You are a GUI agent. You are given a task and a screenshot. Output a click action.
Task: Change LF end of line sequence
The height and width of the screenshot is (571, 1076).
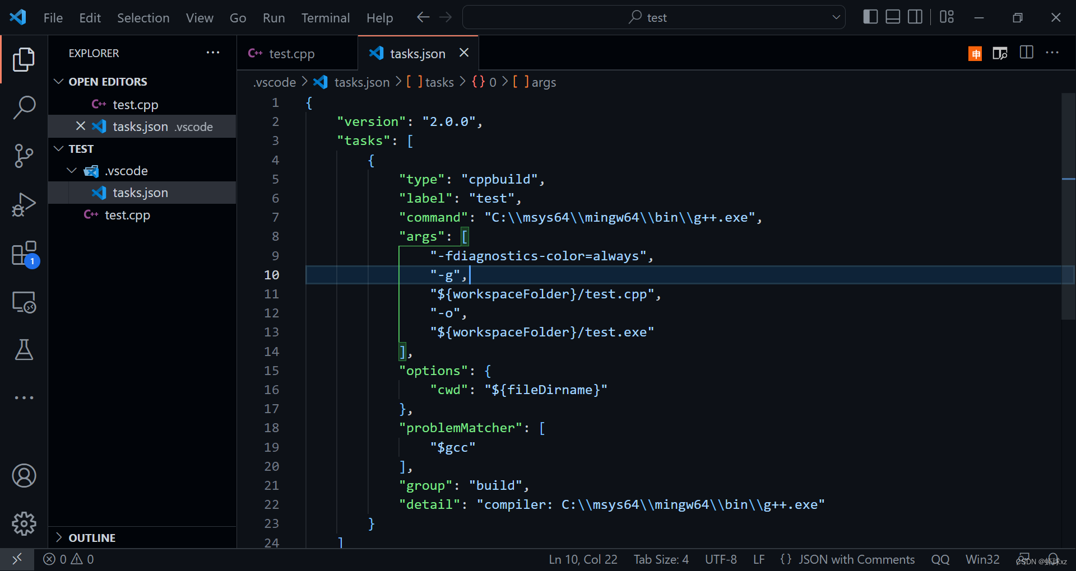click(x=759, y=559)
